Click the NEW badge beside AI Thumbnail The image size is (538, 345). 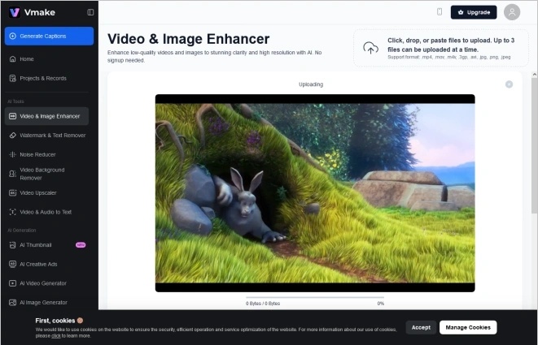[x=81, y=245]
